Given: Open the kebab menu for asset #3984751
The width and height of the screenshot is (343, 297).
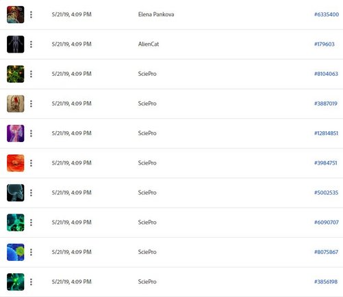Looking at the screenshot, I should (31, 163).
